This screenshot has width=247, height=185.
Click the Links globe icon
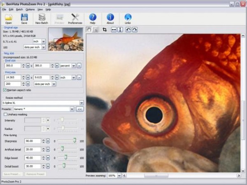128,17
